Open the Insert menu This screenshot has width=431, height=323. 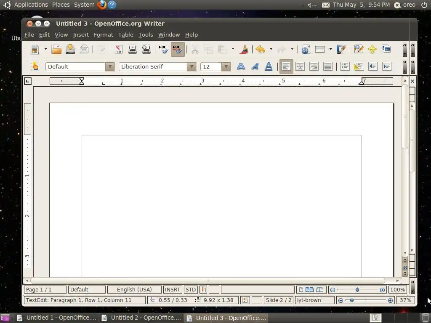pos(81,34)
